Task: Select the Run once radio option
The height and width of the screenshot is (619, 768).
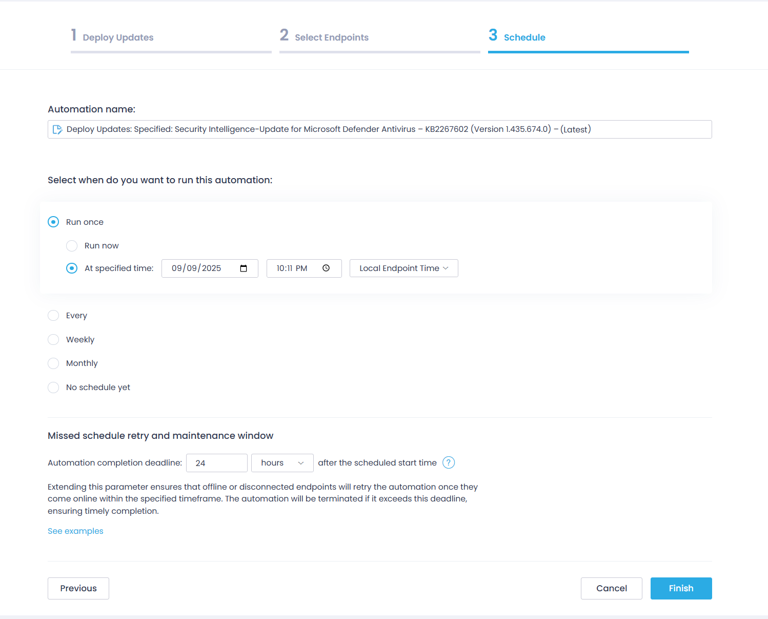Action: pyautogui.click(x=53, y=222)
